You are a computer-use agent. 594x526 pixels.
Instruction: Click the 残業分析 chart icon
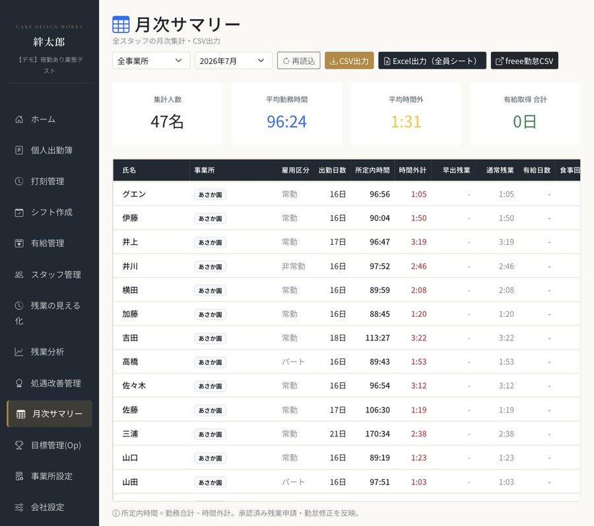click(19, 352)
